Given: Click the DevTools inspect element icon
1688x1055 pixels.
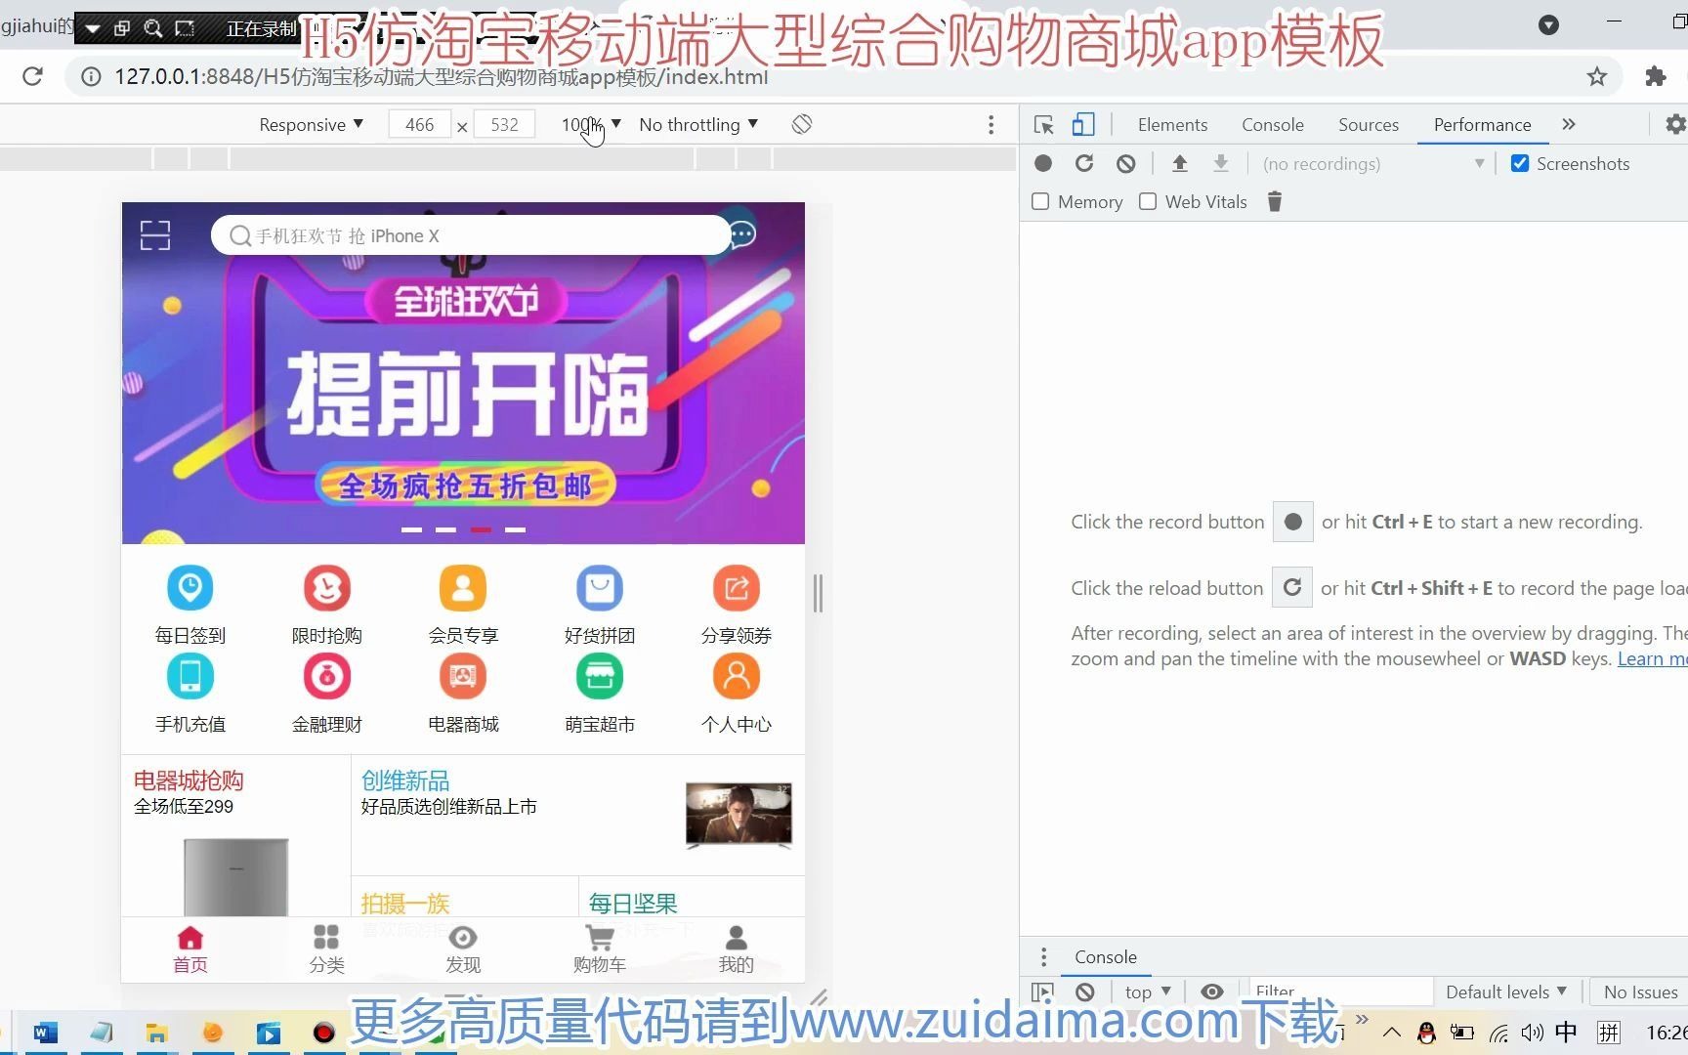Looking at the screenshot, I should [x=1043, y=124].
